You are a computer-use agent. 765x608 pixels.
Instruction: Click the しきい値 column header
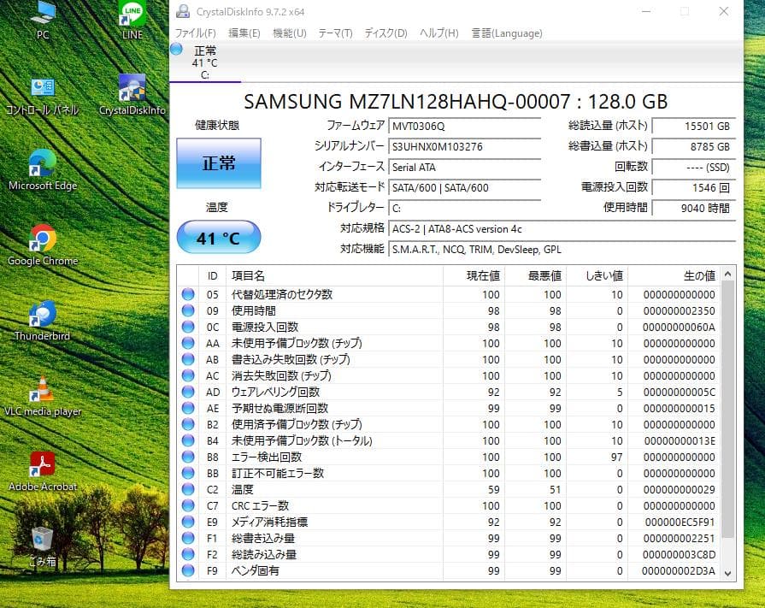[x=597, y=276]
